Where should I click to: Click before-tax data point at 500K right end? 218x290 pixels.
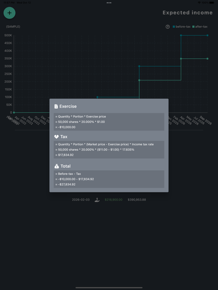point(207,35)
